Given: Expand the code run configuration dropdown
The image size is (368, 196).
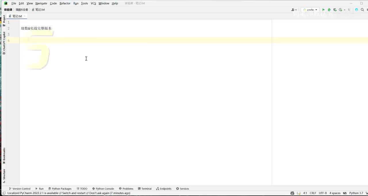Looking at the screenshot, I should tap(310, 10).
